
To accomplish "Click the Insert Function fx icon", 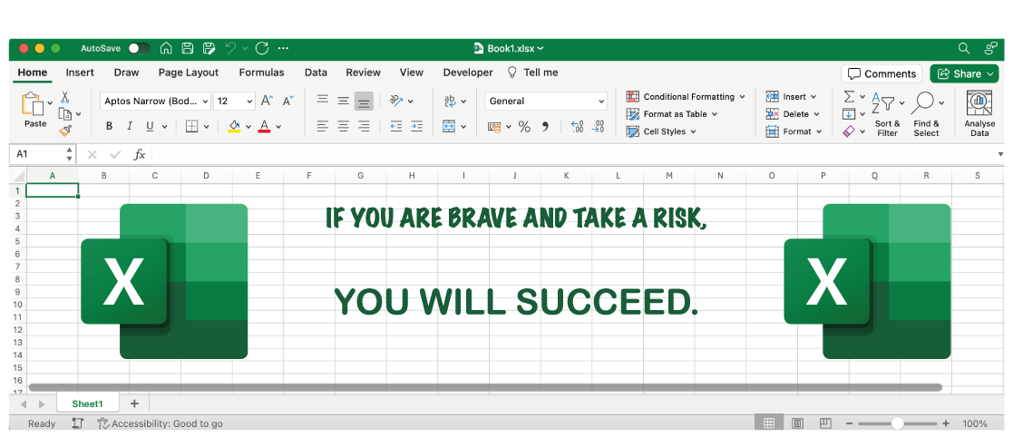I will tap(139, 154).
